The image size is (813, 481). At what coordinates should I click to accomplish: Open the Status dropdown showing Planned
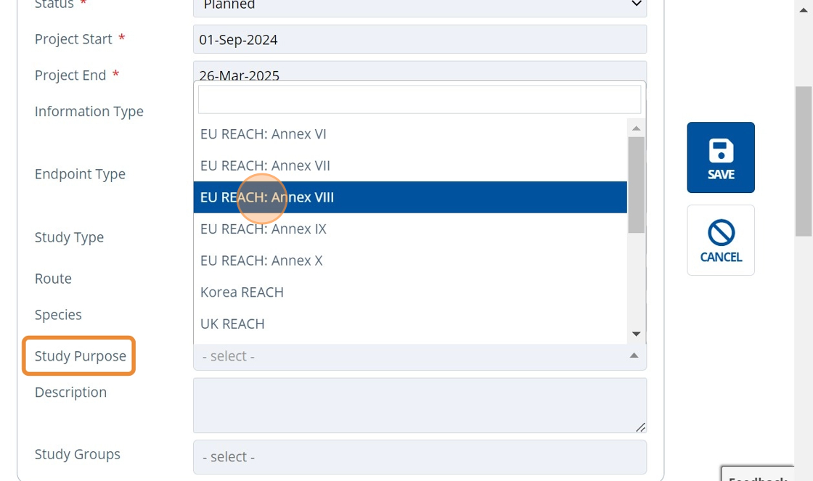coord(419,6)
